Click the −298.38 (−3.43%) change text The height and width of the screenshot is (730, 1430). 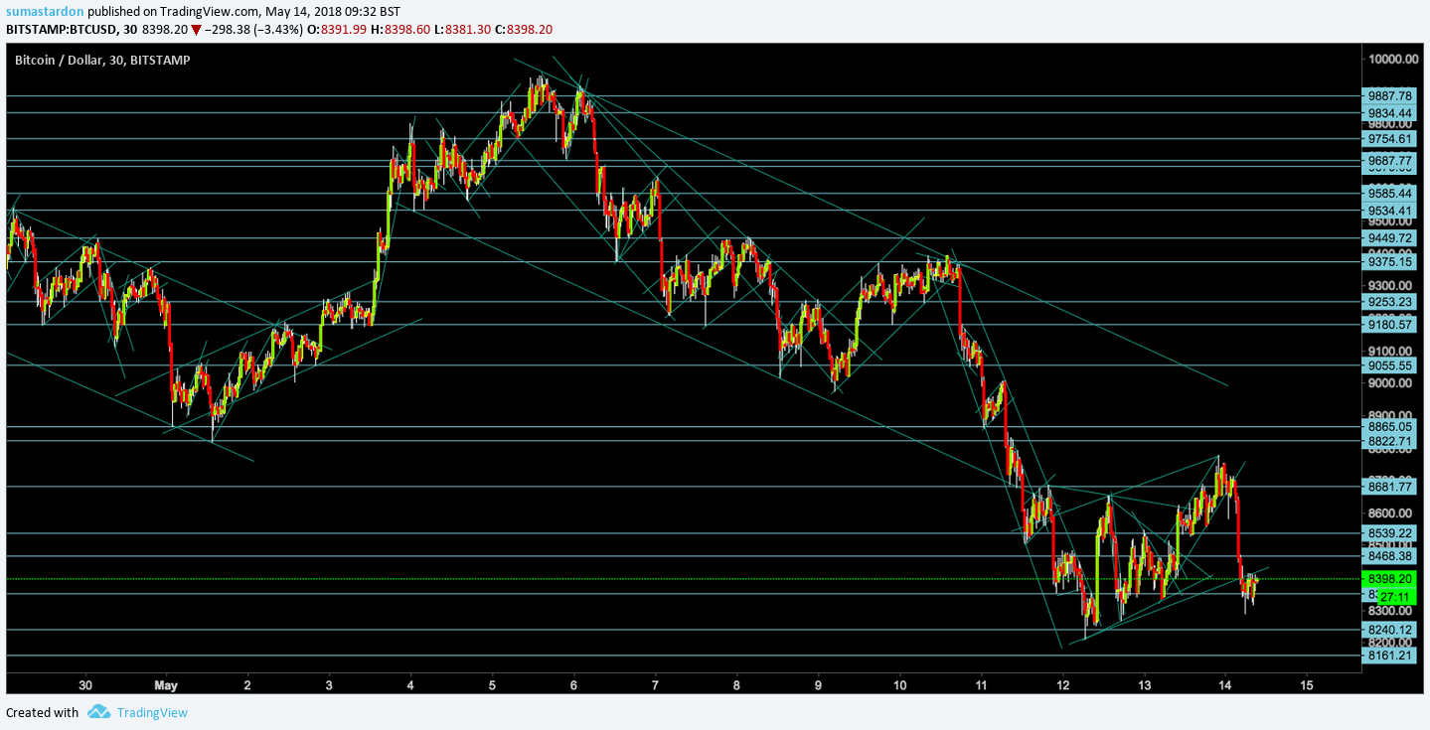coord(255,30)
